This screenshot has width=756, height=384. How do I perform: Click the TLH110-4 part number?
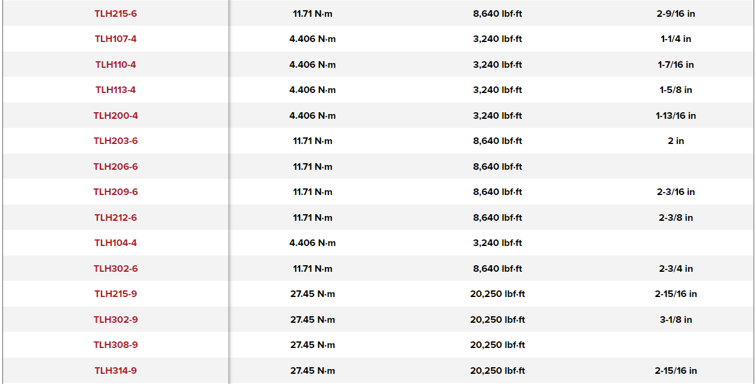[x=115, y=64]
